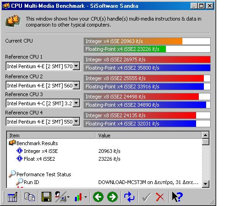The image size is (234, 206).
Task: Click the results list scrollbar thumb
Action: (x=205, y=142)
